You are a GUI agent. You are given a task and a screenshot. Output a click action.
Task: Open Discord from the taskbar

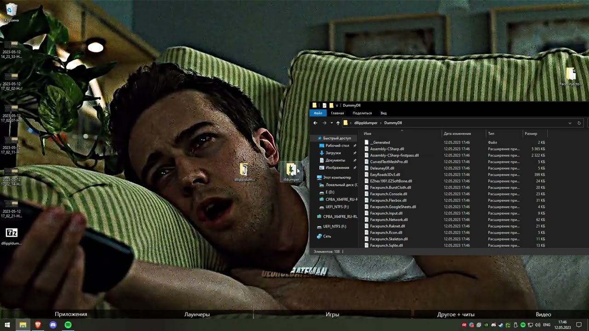53,325
